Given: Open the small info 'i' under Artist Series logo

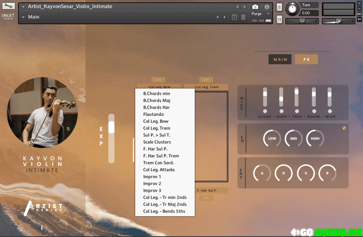Looking at the screenshot, I should pos(42,228).
